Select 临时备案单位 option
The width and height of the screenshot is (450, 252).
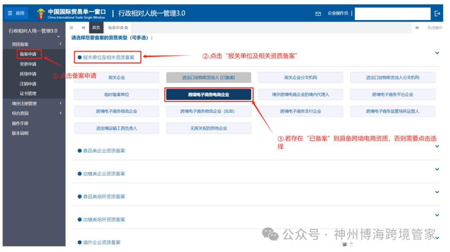coord(117,94)
